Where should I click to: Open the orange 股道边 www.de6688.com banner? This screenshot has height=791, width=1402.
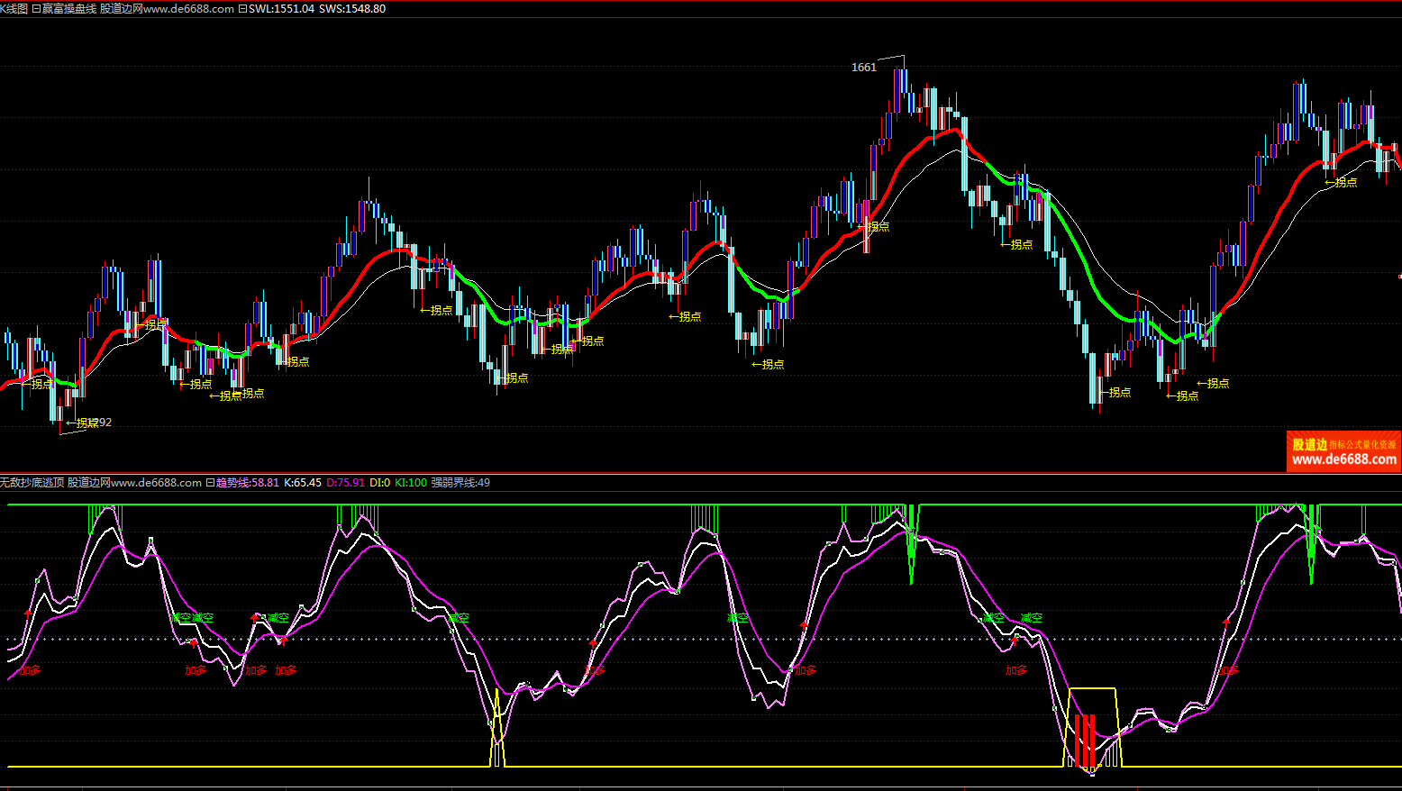[1343, 451]
